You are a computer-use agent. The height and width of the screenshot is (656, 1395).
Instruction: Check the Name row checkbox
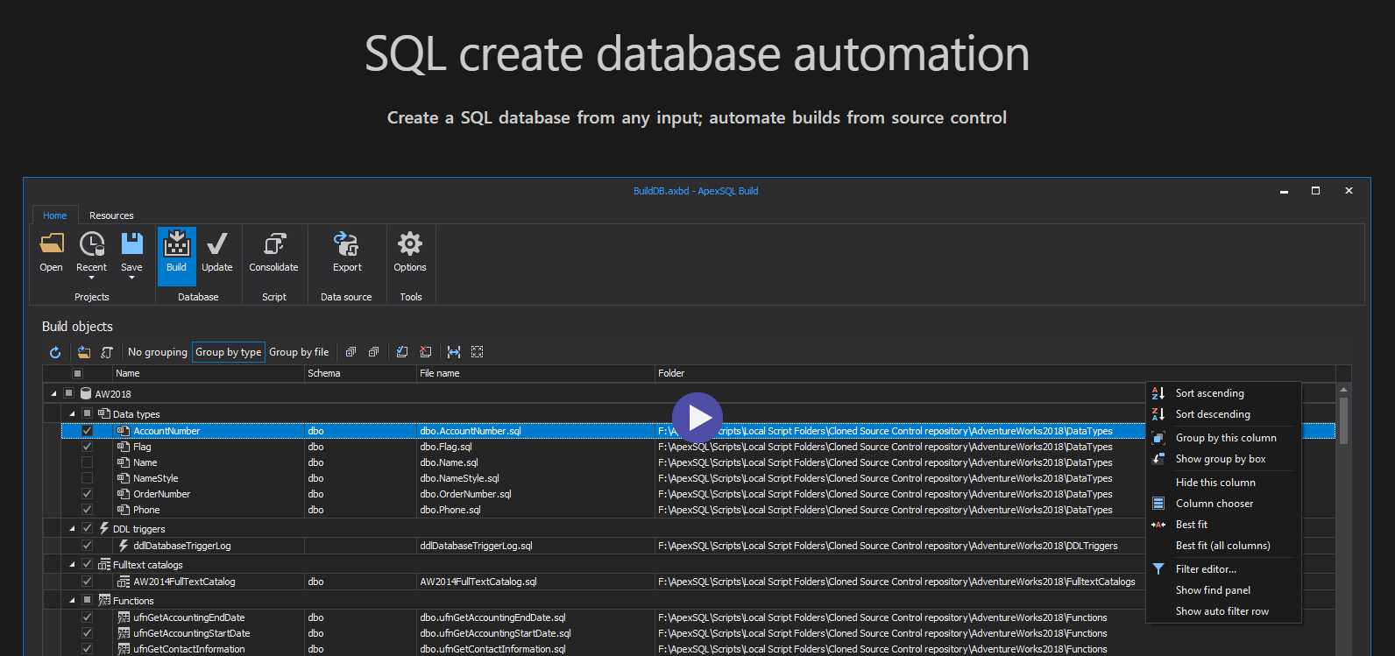[87, 462]
